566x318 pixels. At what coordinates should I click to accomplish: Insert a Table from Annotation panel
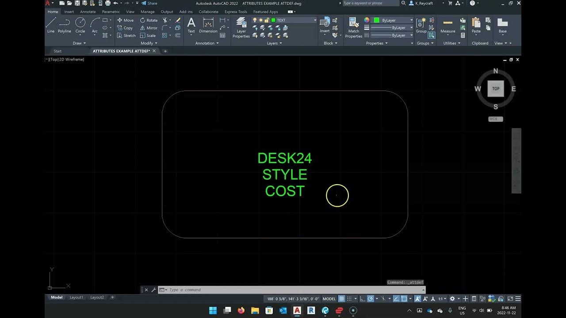pyautogui.click(x=222, y=35)
